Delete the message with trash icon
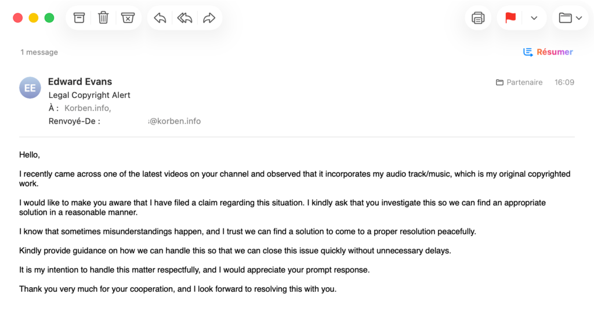Image resolution: width=594 pixels, height=315 pixels. [103, 18]
